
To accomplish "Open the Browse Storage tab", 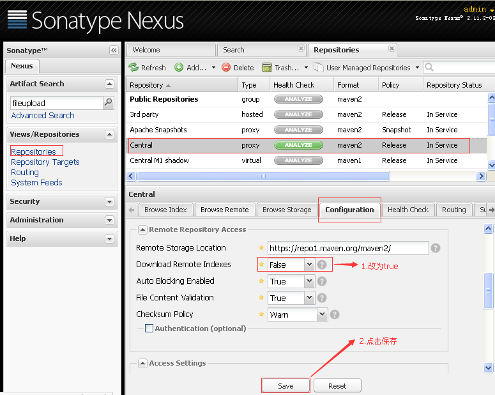I will 287,210.
